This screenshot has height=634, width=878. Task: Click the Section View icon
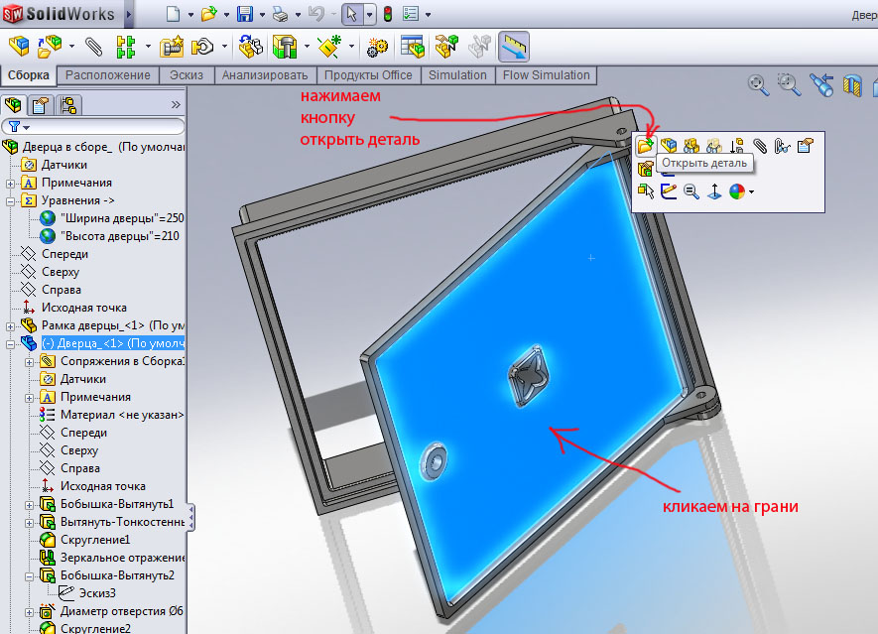click(x=851, y=85)
